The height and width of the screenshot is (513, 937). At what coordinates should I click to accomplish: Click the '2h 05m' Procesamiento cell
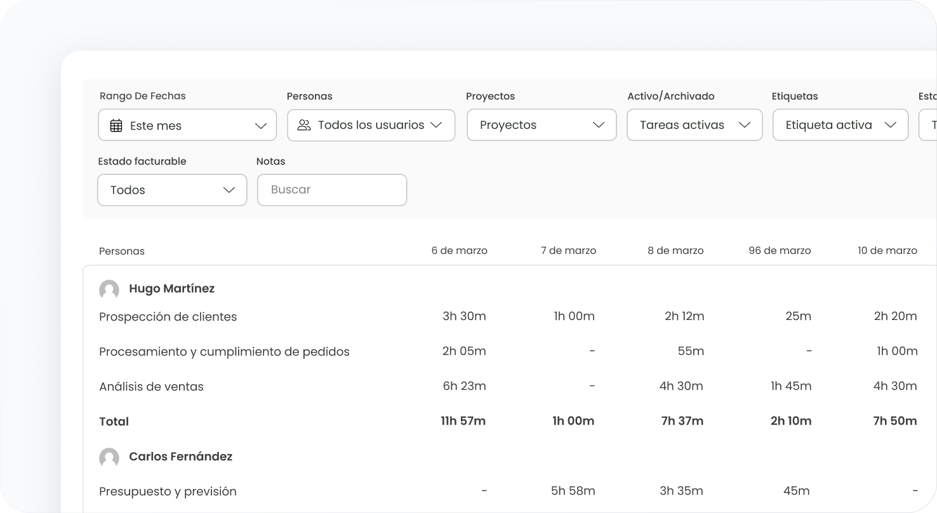(464, 351)
